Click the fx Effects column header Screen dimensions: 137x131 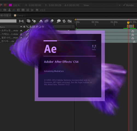pyautogui.click(x=30, y=27)
